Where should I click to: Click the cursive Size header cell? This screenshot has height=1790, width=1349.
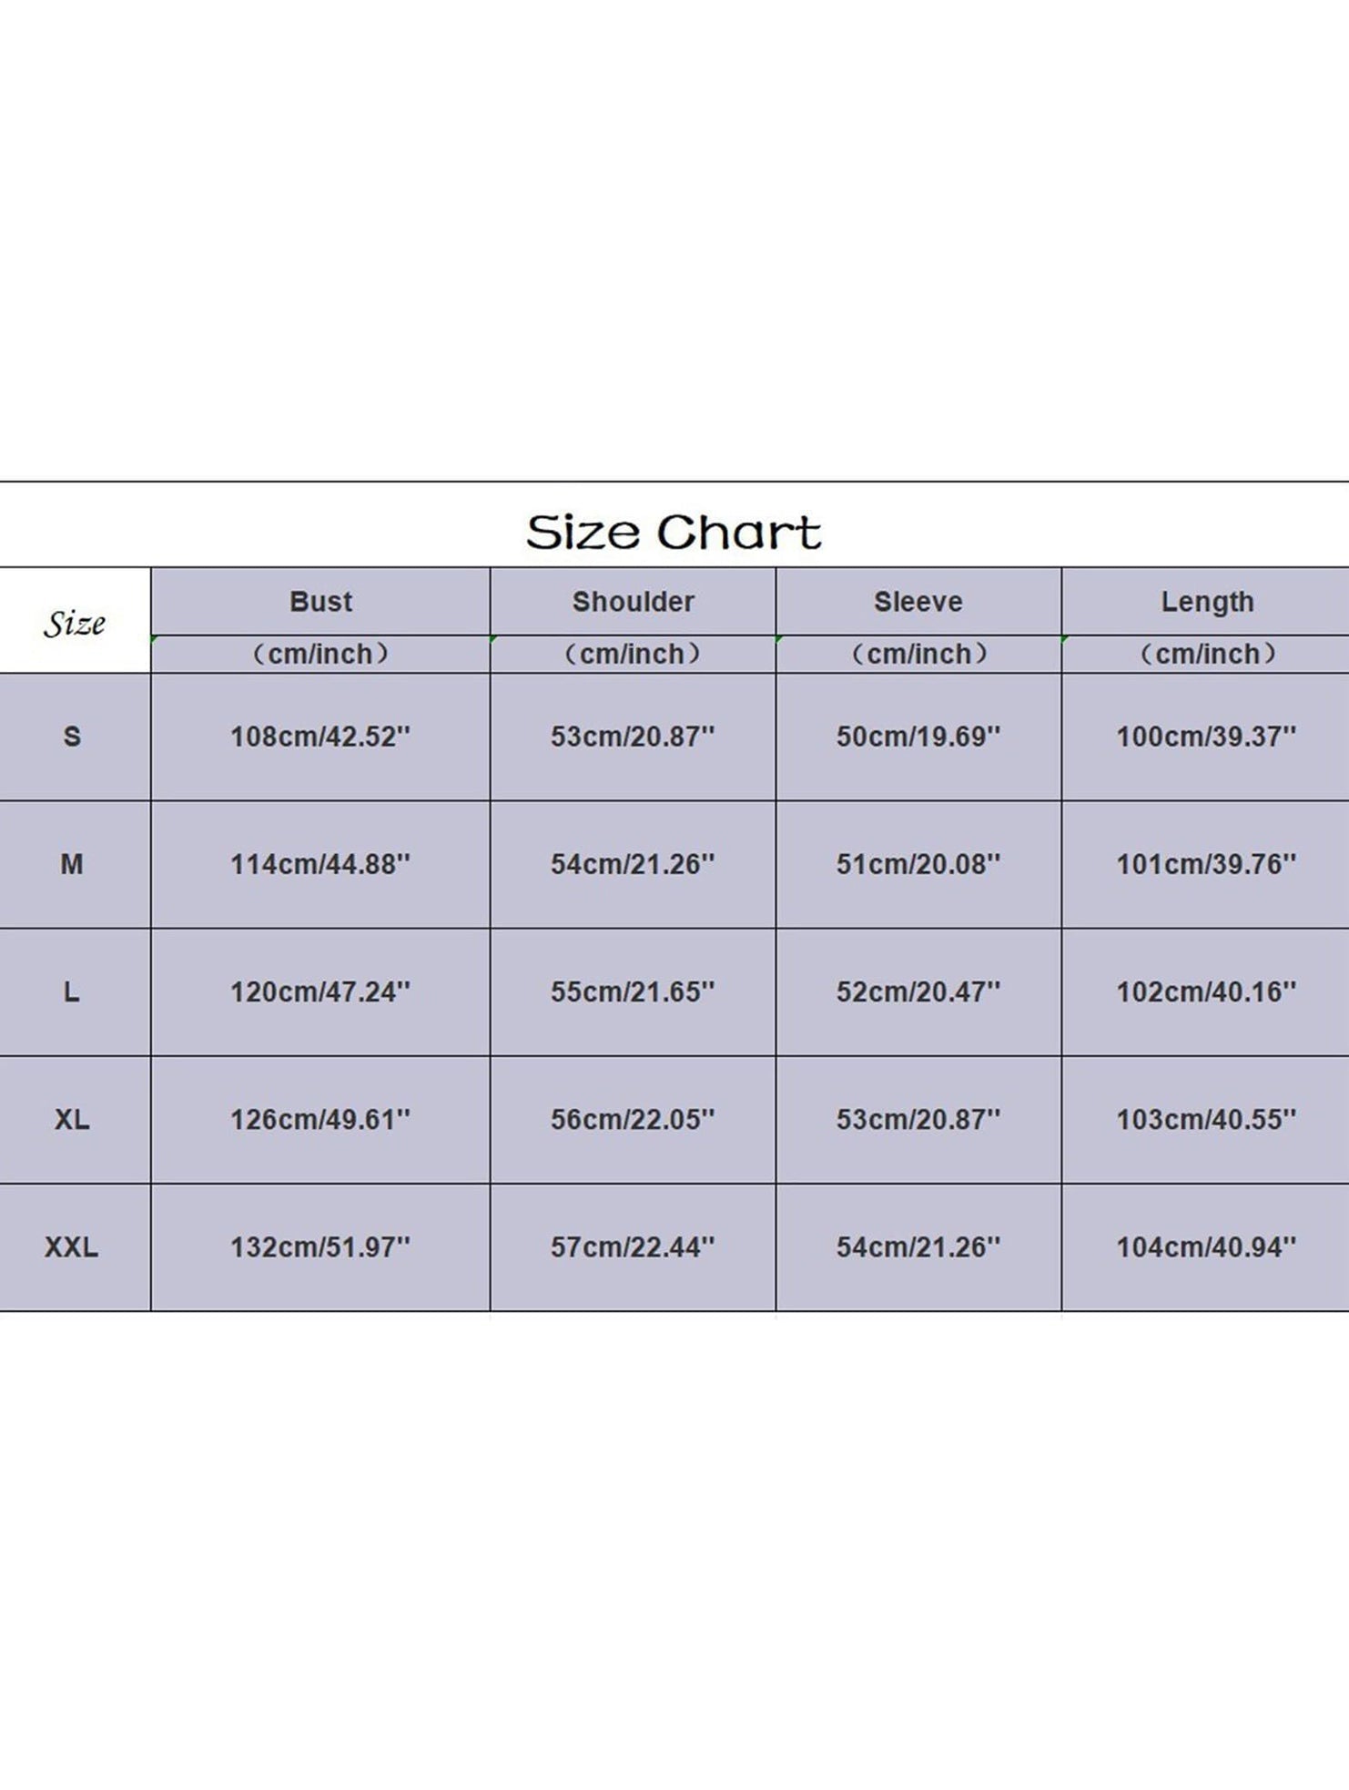click(75, 624)
